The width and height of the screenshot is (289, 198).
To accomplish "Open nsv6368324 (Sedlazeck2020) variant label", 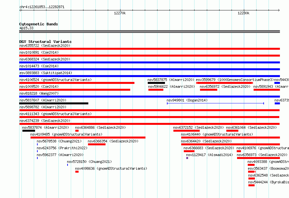I will click(45, 59).
